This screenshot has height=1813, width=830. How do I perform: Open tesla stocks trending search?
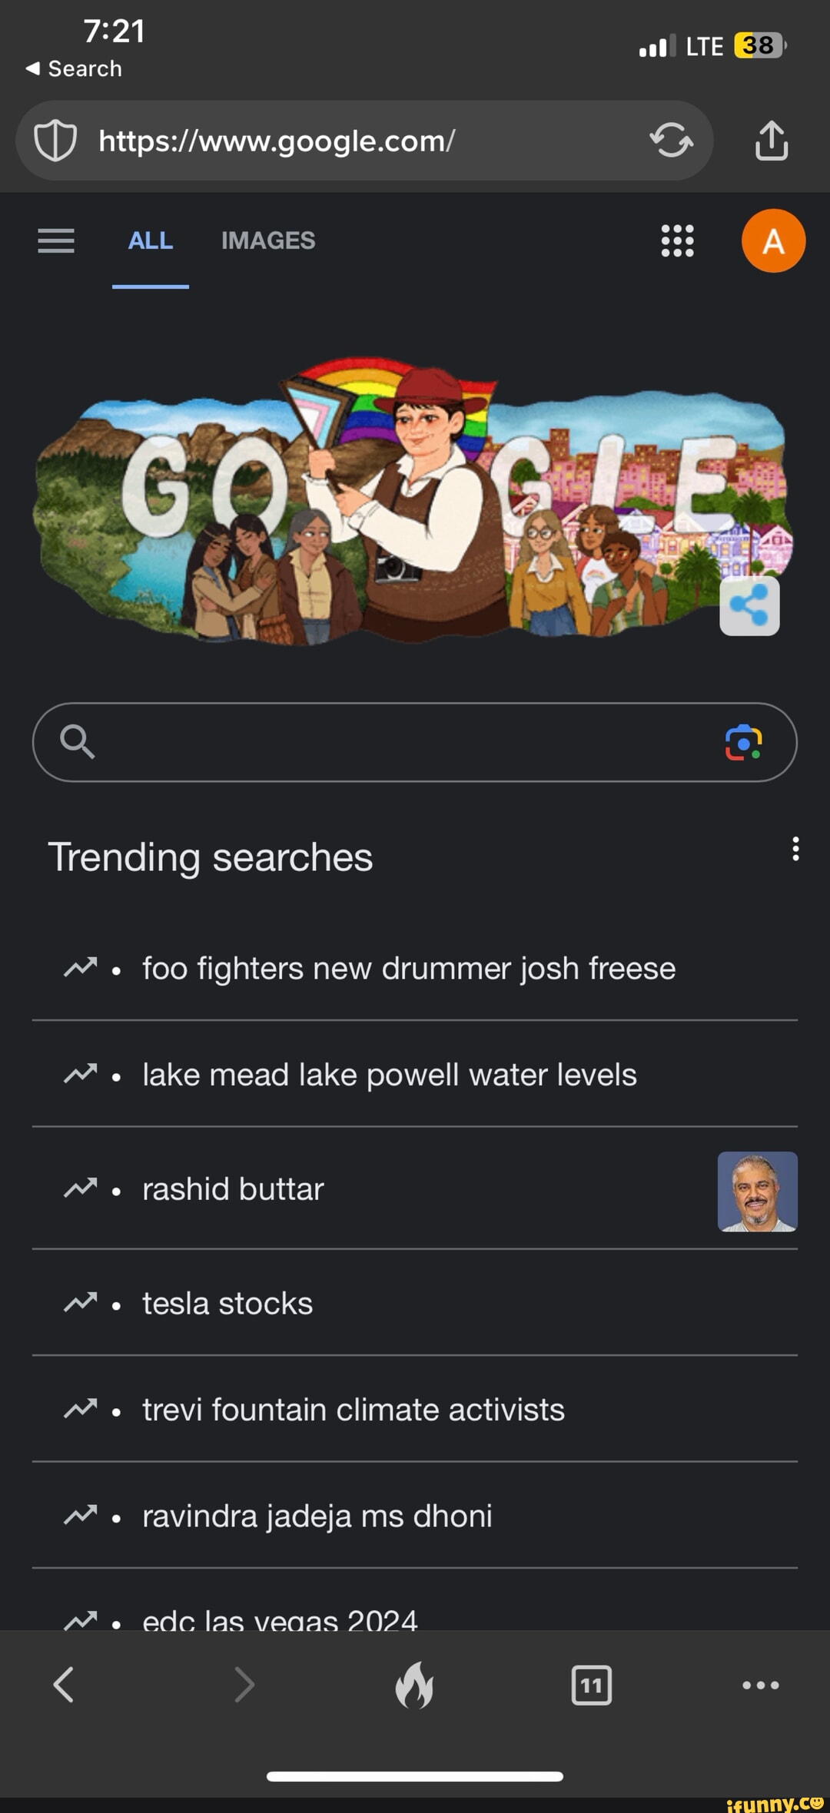tap(227, 1304)
